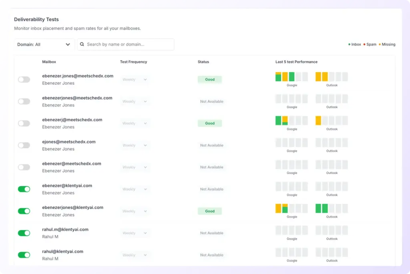Click a green Outlook performance bar for ebenezerjones@klentyai.com
Screen dimensions: 410x274
click(x=318, y=208)
